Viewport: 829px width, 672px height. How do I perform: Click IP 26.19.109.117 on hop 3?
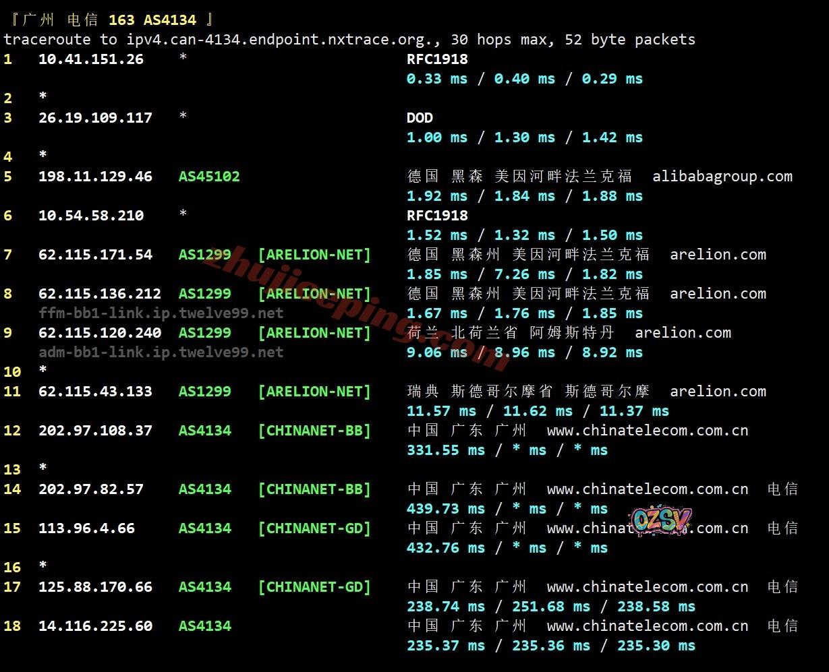95,118
